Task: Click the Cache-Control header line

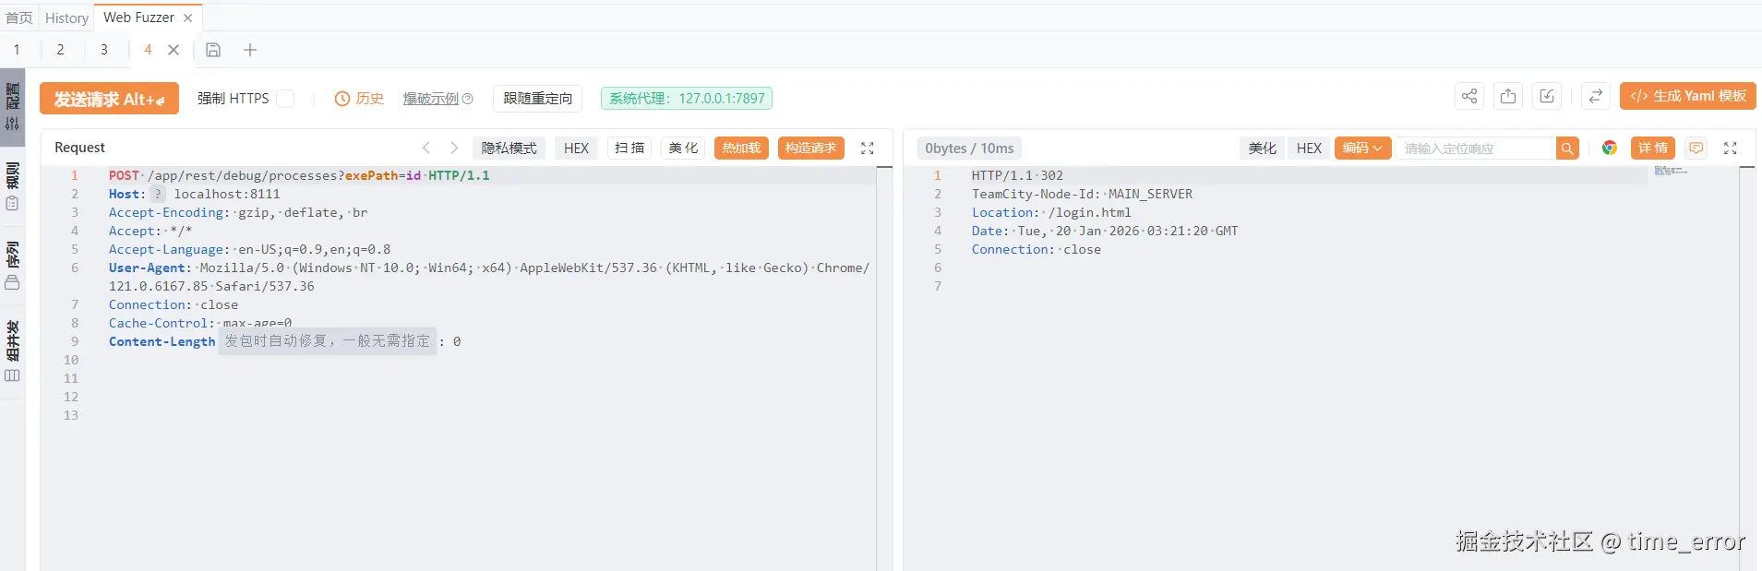Action: (200, 323)
